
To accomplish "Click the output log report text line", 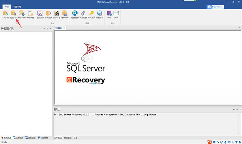I will (x=105, y=115).
